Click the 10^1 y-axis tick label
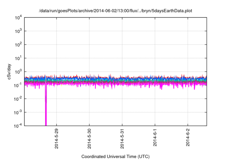 (18, 58)
